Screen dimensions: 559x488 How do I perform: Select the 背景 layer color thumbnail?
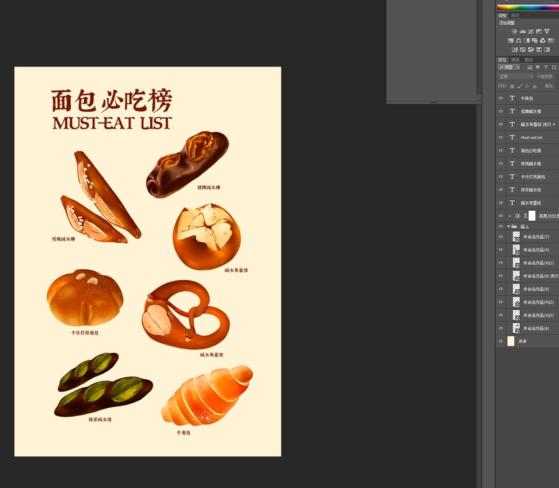pos(511,341)
